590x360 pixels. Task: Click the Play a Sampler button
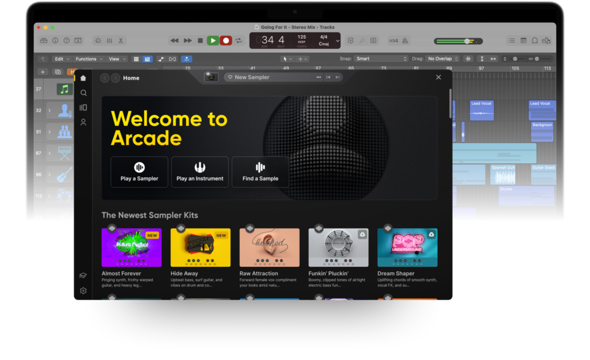pyautogui.click(x=139, y=171)
